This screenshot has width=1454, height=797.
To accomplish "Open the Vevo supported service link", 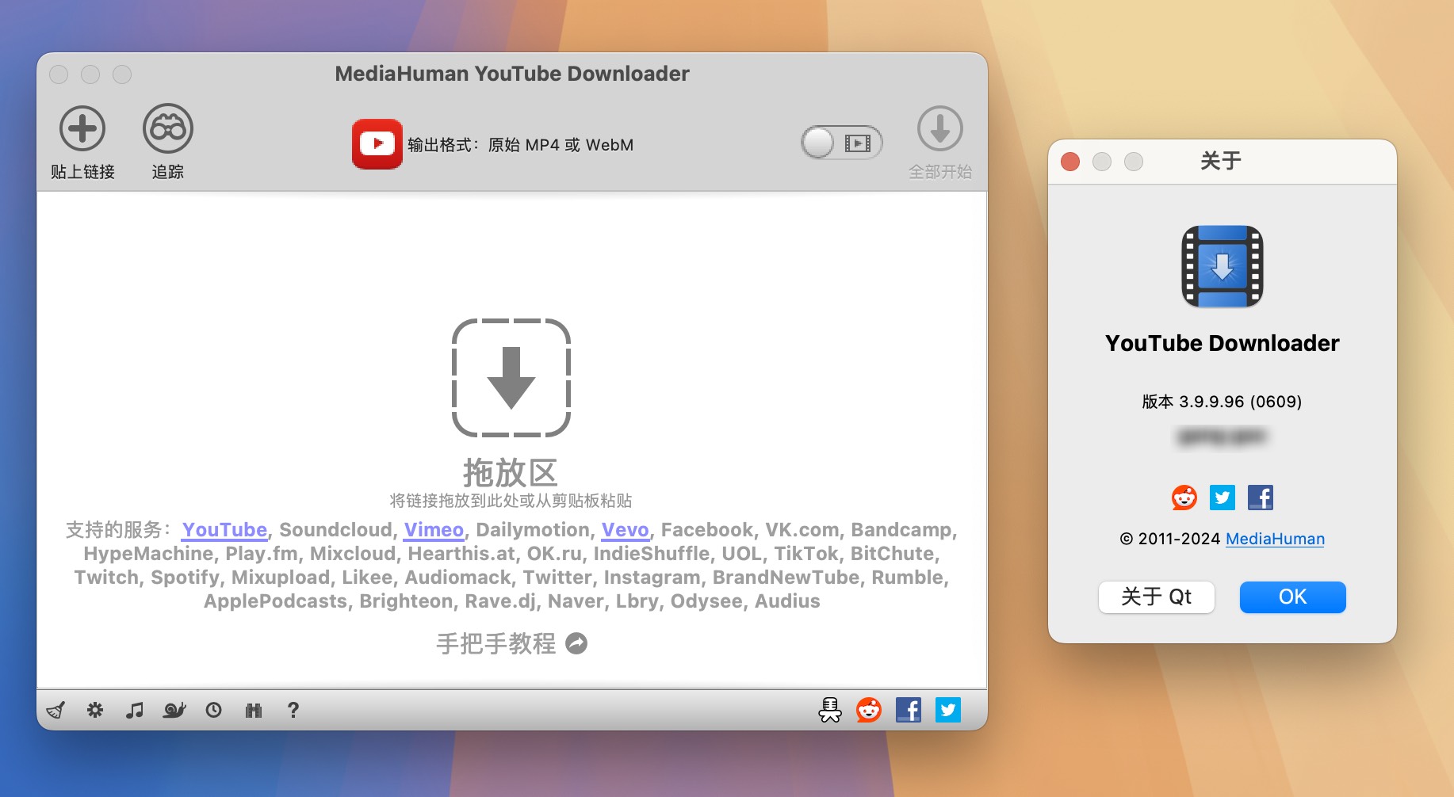I will coord(626,529).
